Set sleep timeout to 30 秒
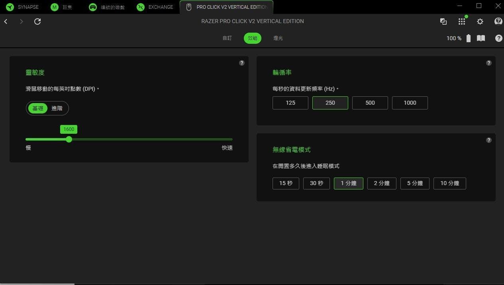 (317, 183)
